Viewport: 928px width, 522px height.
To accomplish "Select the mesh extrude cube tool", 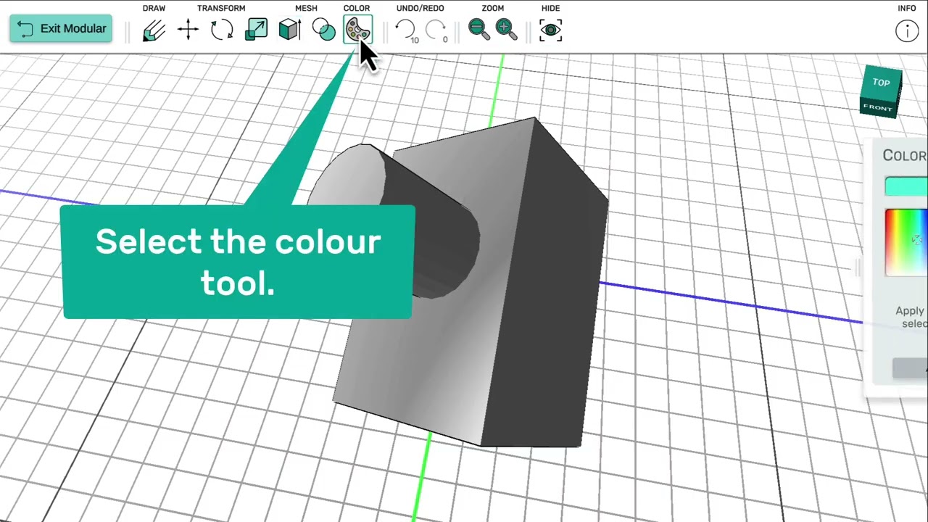I will (x=290, y=30).
